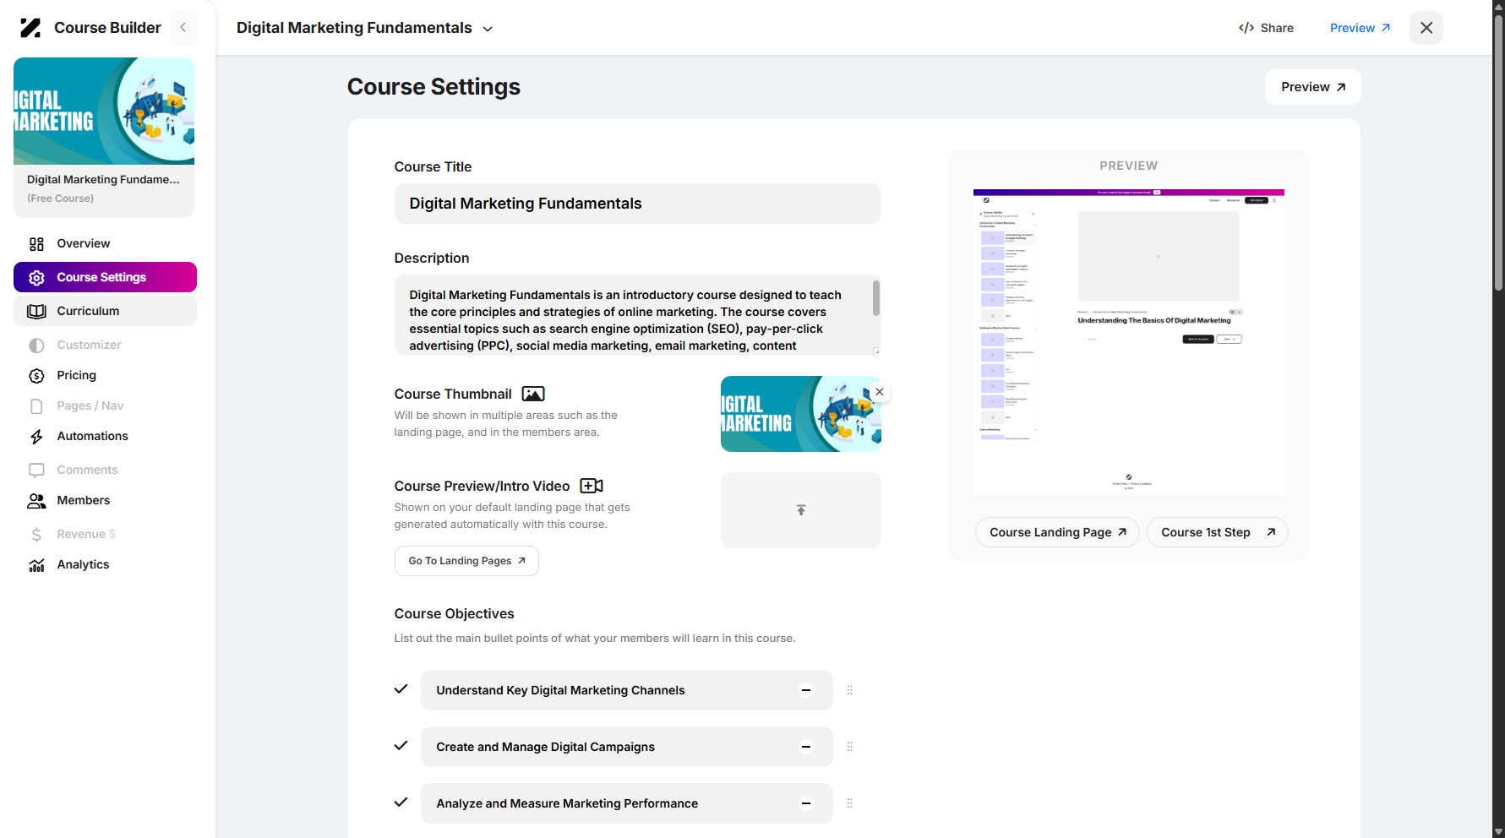
Task: Click the Preview button beside Course Settings heading
Action: coord(1312,87)
